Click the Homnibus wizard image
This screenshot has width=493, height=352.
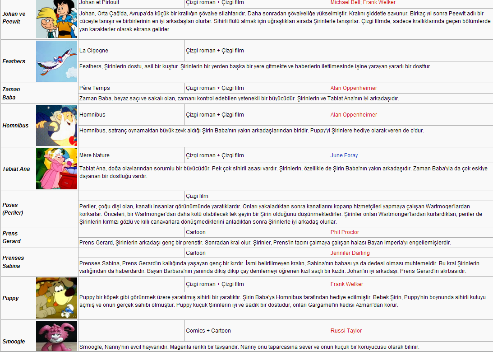click(56, 125)
